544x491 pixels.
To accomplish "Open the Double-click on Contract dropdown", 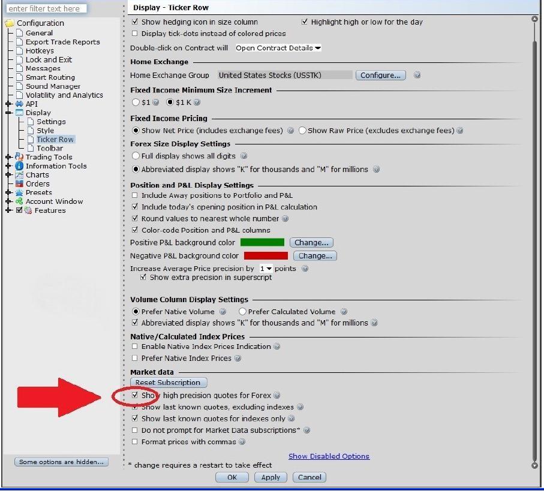I will click(x=278, y=48).
